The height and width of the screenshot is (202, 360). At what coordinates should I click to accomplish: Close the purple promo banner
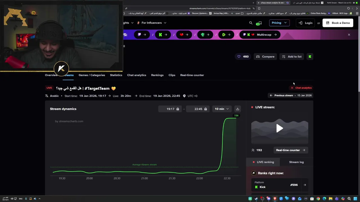point(349,35)
